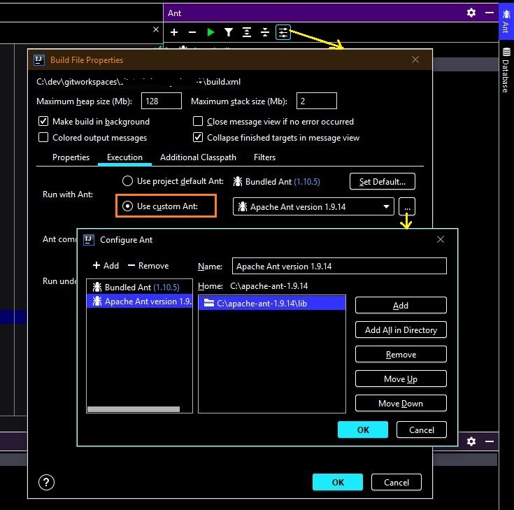The image size is (514, 510).
Task: Click the Move Up button
Action: (401, 378)
